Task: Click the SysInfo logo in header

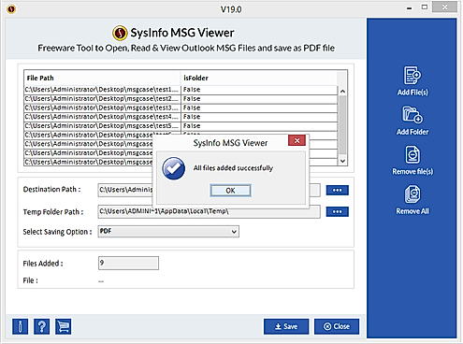Action: (120, 33)
